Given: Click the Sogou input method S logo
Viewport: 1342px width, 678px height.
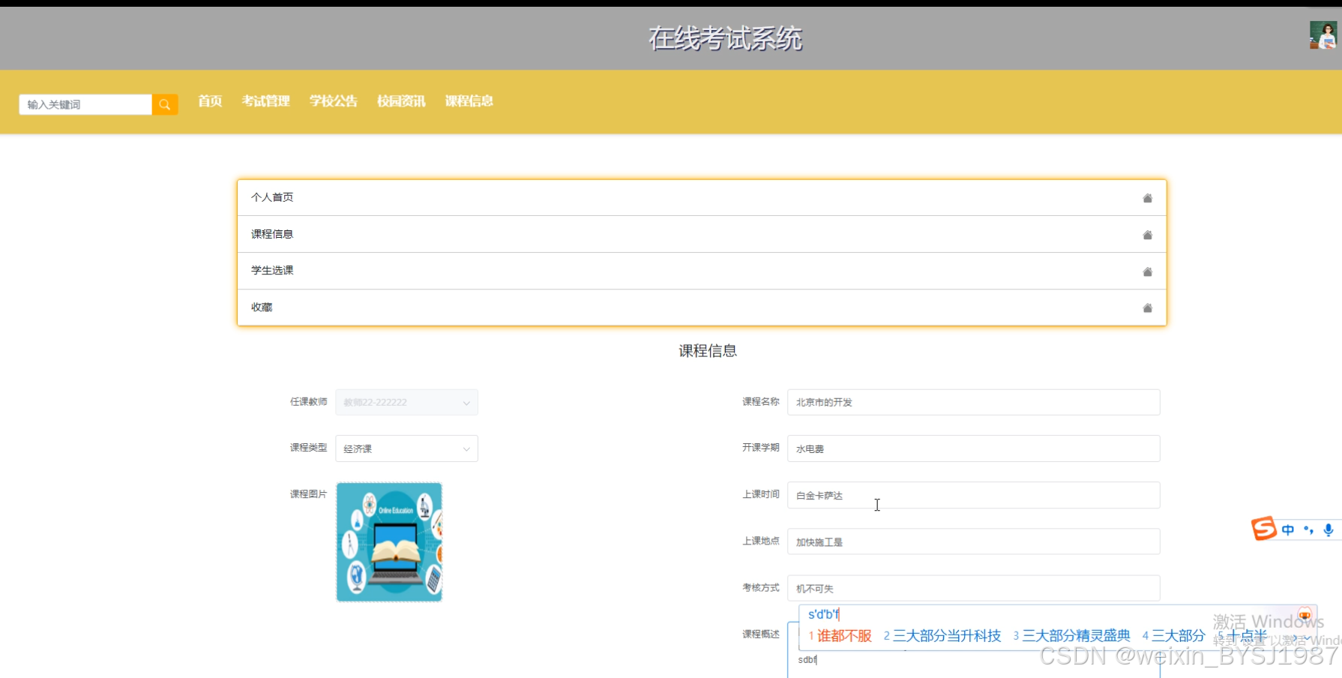Looking at the screenshot, I should (1263, 529).
